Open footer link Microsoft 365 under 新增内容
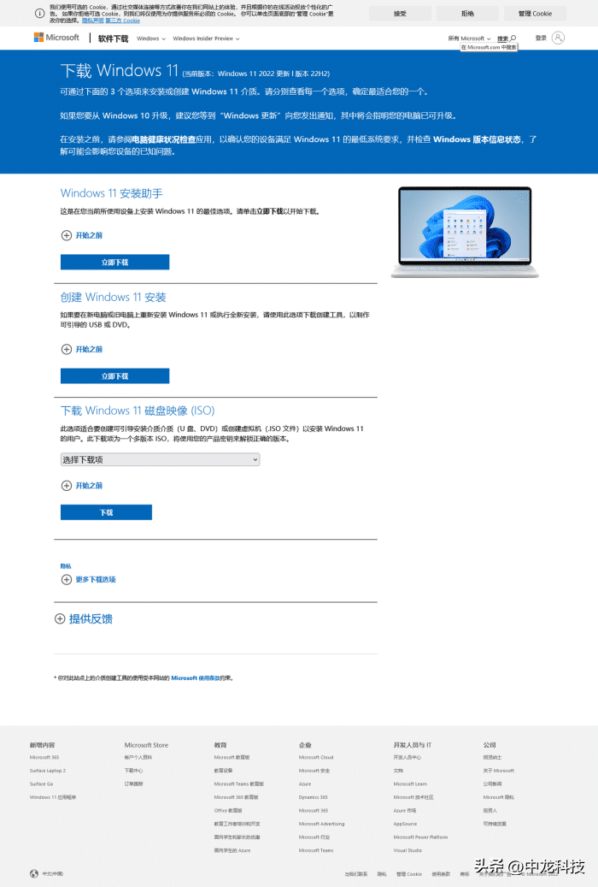Screen dimensions: 598x887 pyautogui.click(x=44, y=757)
